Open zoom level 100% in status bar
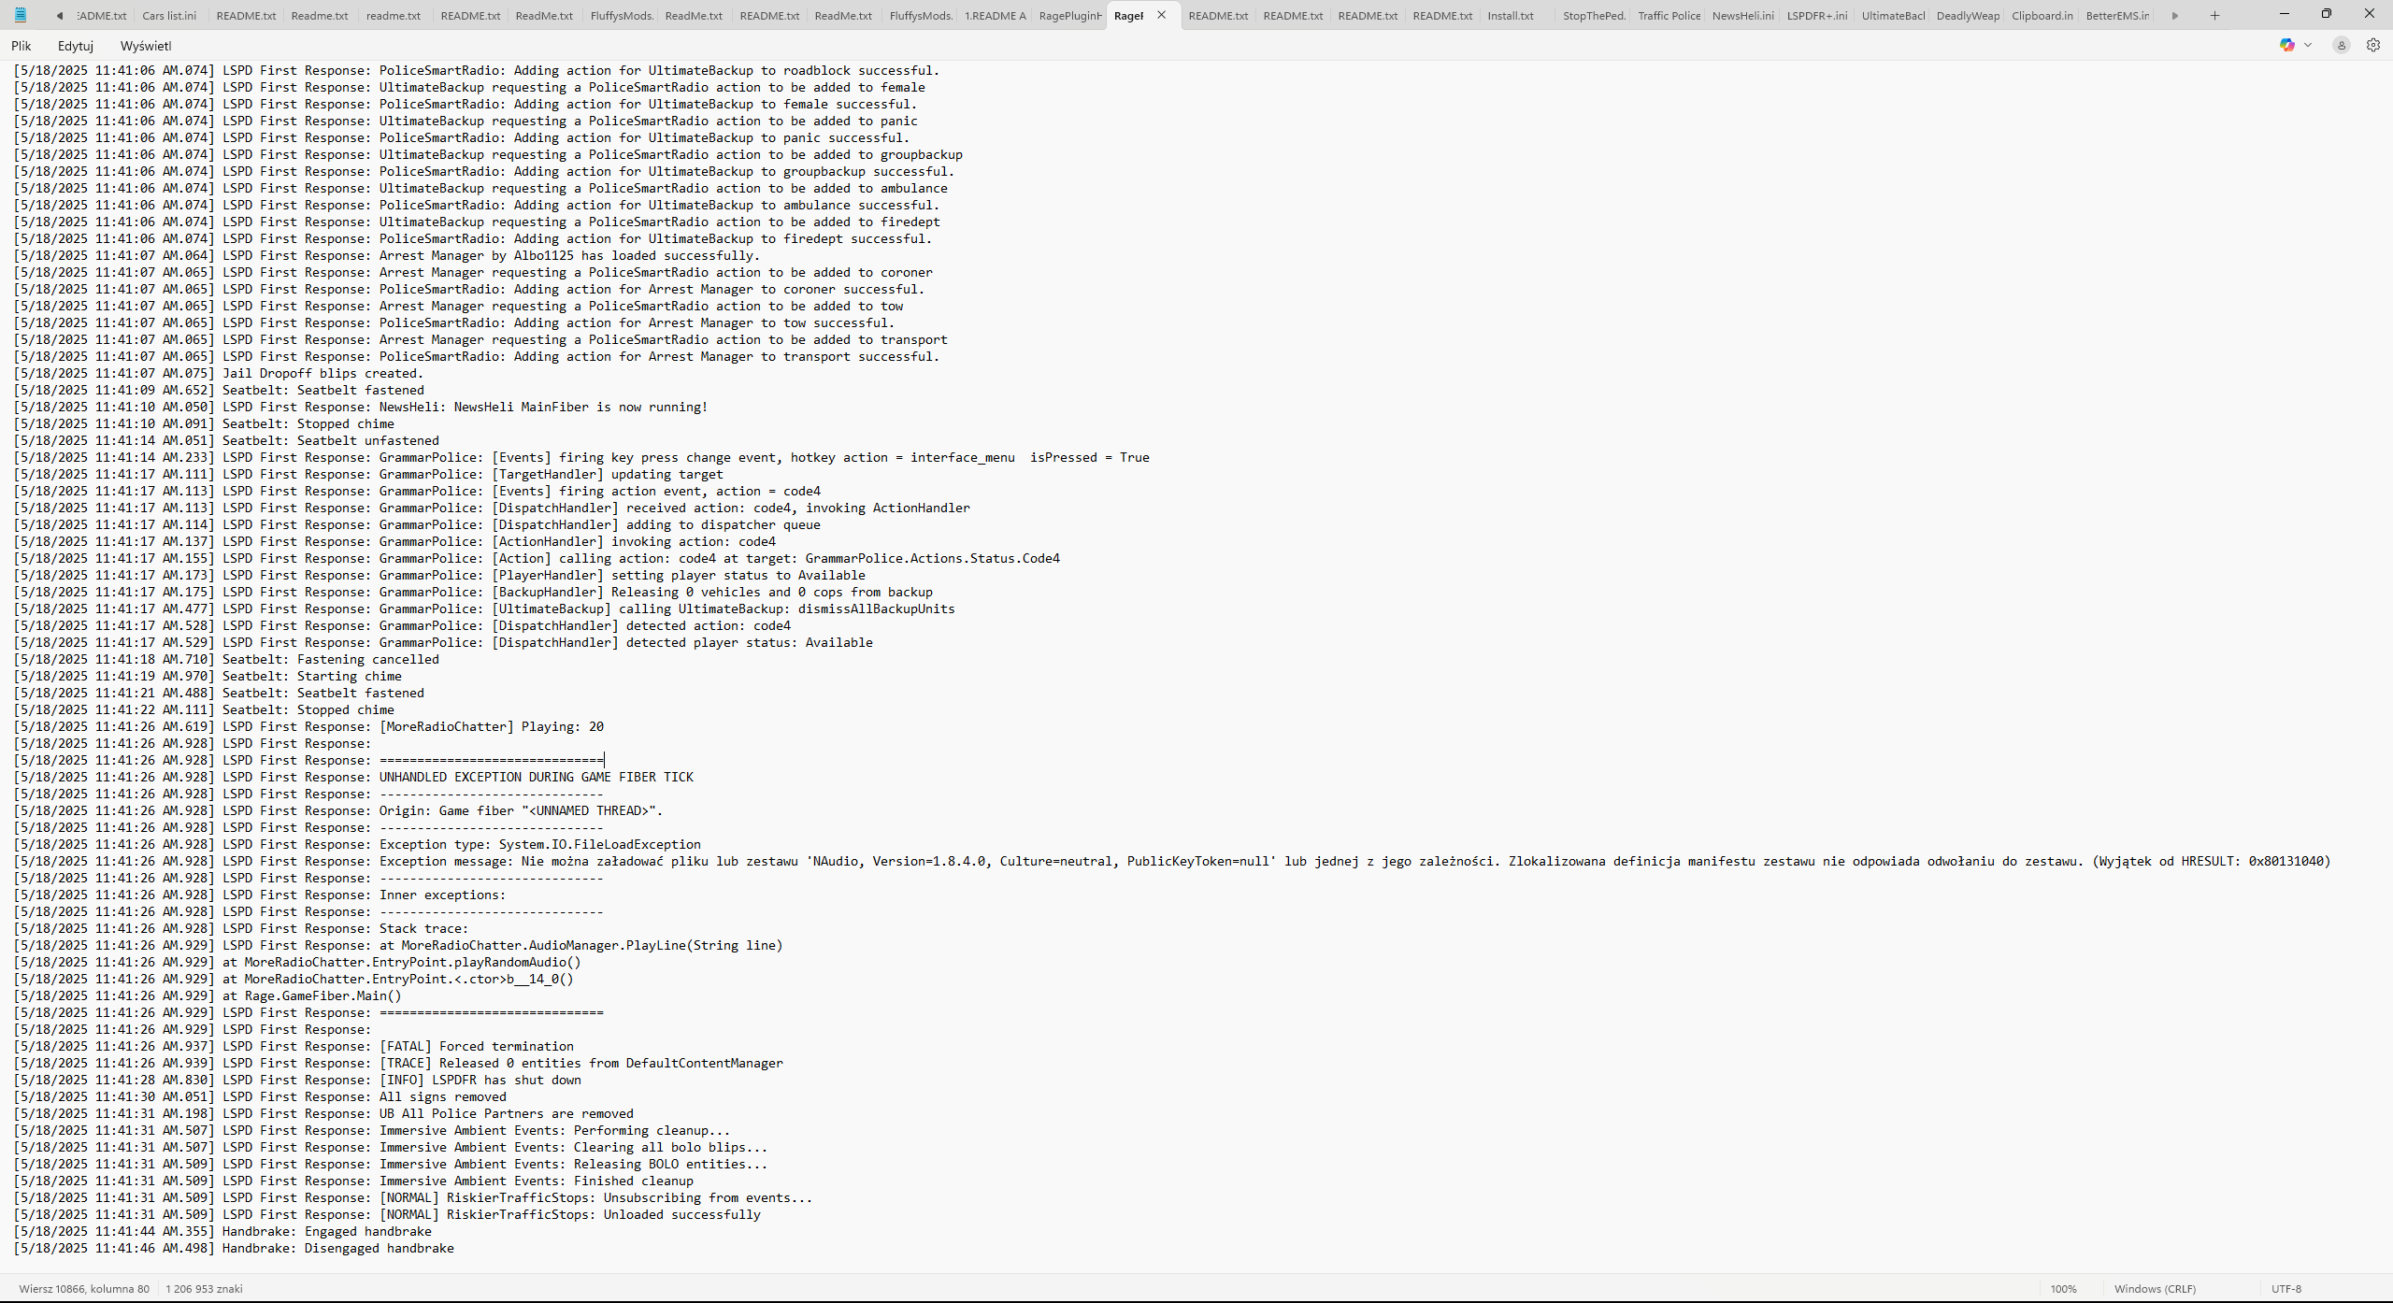Viewport: 2393px width, 1303px height. pos(2063,1288)
